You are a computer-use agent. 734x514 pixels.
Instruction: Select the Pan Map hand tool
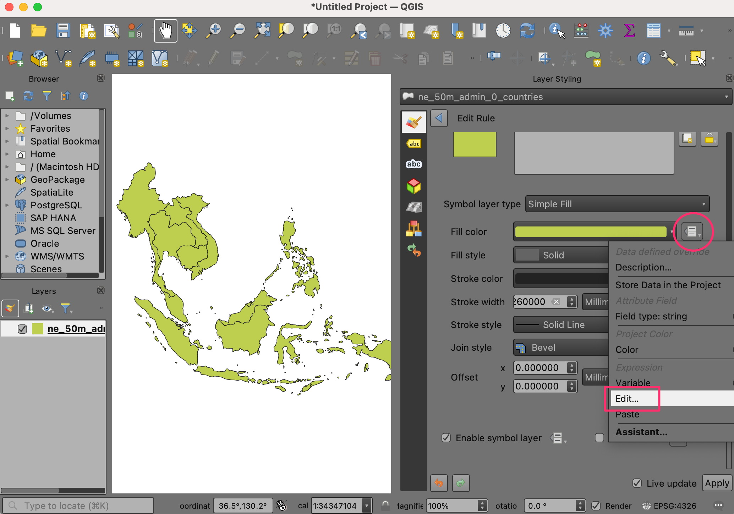coord(165,31)
